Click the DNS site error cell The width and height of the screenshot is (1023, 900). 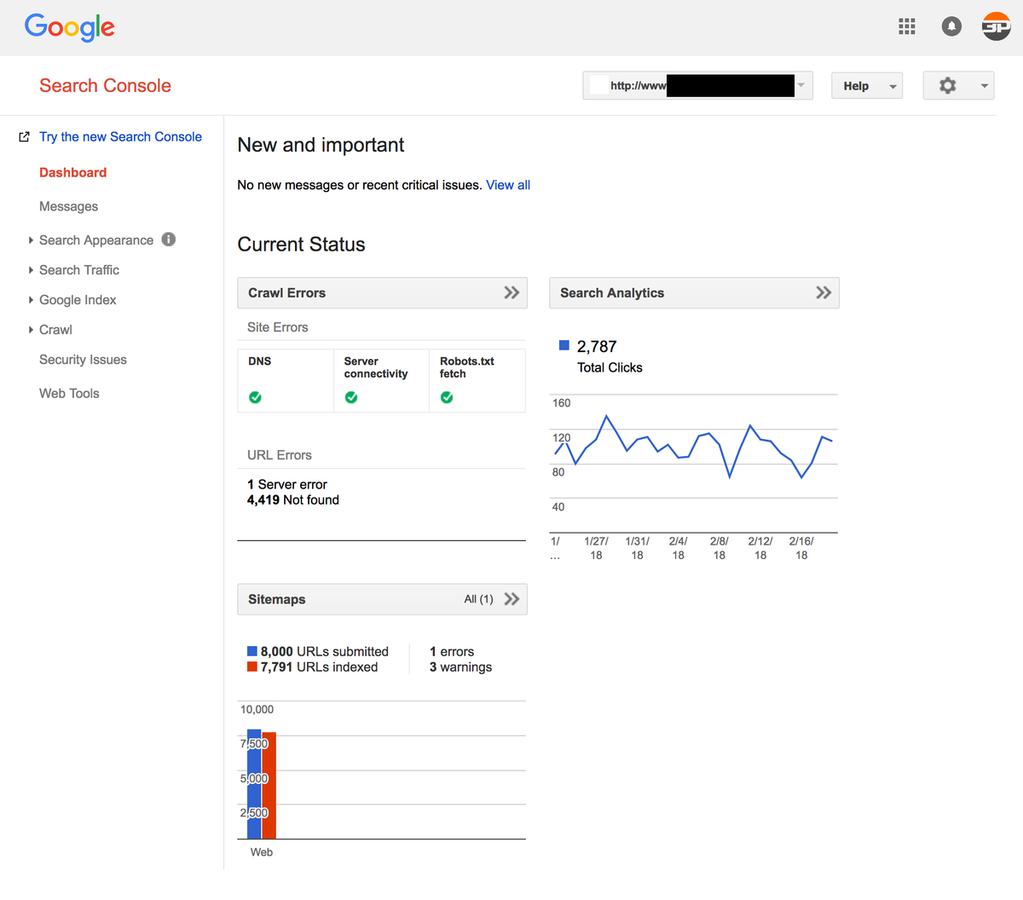coord(286,380)
